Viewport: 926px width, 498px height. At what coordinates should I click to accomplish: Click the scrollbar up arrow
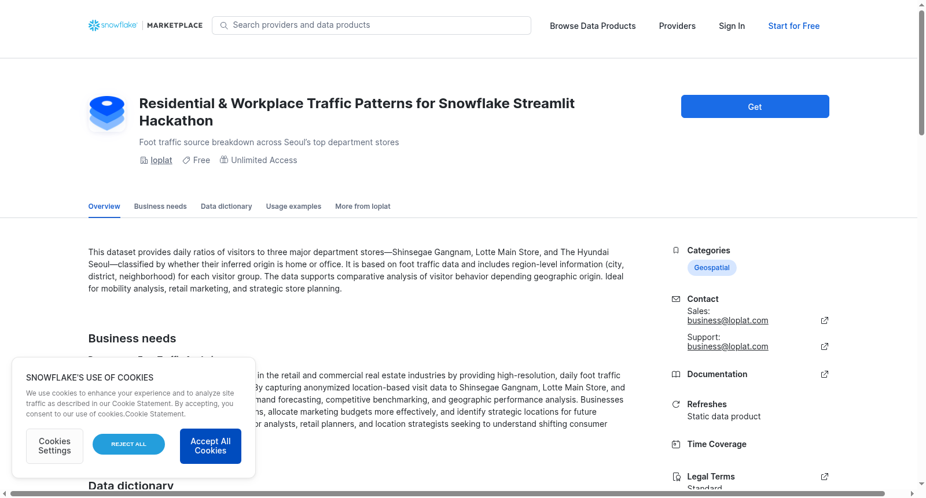(922, 4)
